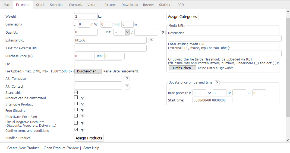Enable Free Shipping checkbox
This screenshot has width=290, height=153.
(x=76, y=110)
